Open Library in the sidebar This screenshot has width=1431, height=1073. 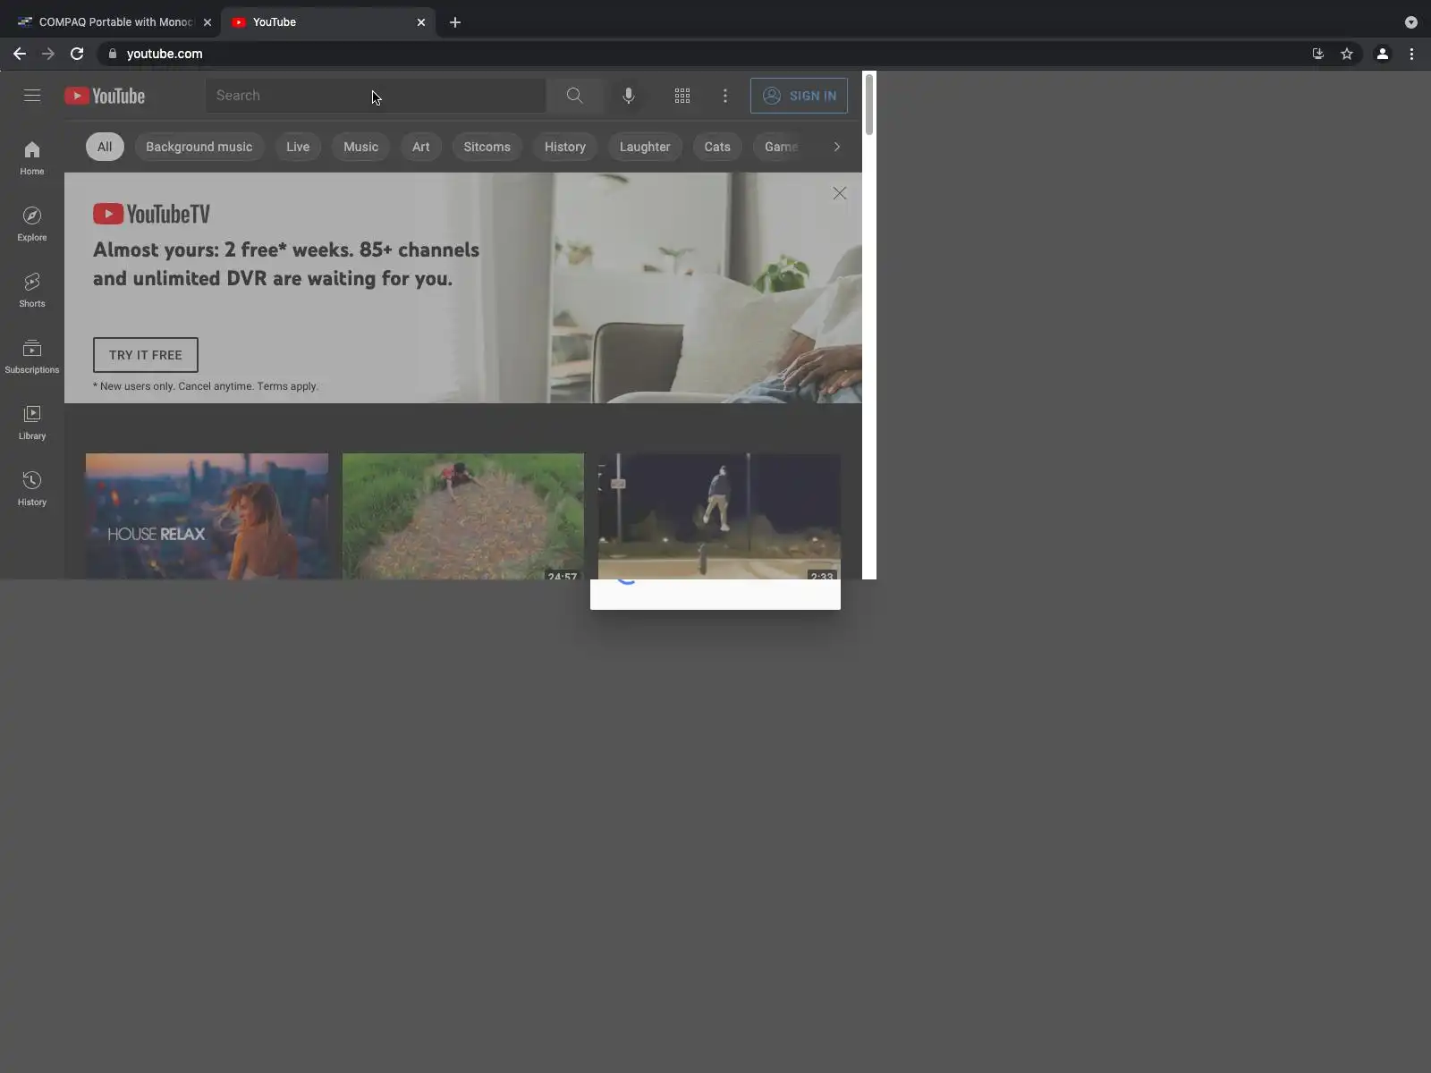tap(32, 423)
